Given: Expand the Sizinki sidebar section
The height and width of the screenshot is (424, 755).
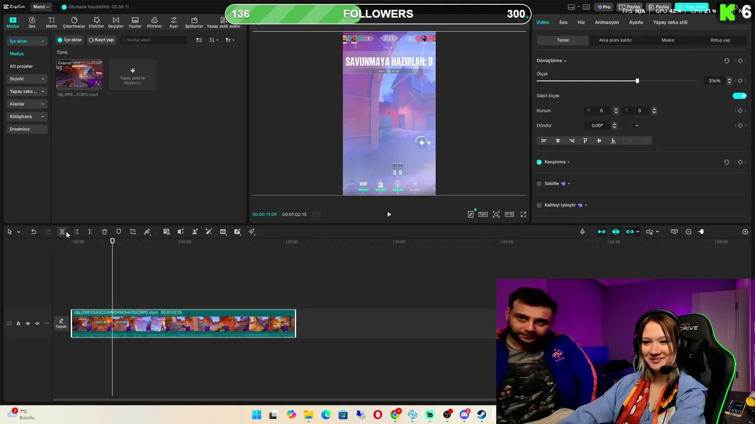Looking at the screenshot, I should pyautogui.click(x=27, y=78).
